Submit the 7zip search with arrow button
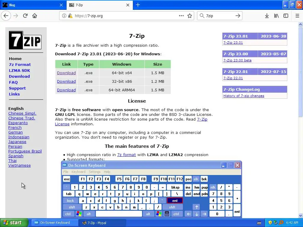 coord(238,16)
